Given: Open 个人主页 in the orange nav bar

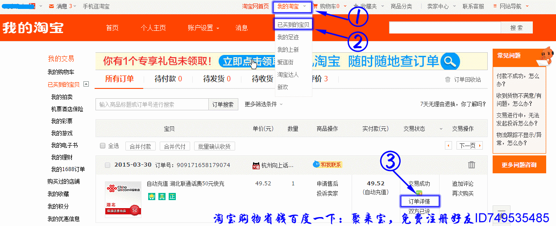Looking at the screenshot, I should click(x=153, y=28).
